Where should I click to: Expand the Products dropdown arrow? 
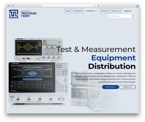pyautogui.click(x=97, y=11)
